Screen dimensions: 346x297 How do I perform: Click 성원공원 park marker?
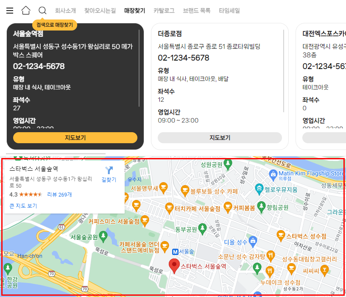click(x=228, y=164)
